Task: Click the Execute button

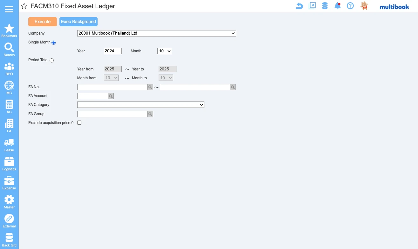Action: (43, 22)
